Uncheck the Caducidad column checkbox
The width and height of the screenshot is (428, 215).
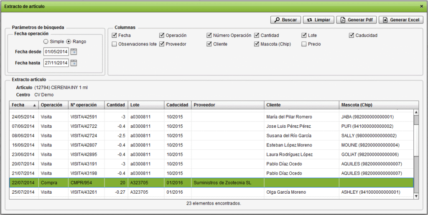(352, 35)
